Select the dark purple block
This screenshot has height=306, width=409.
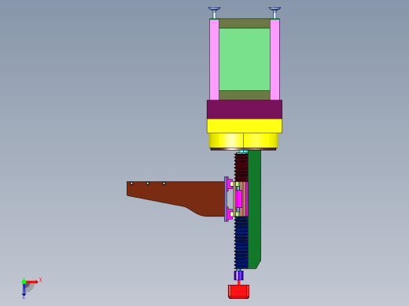tap(245, 109)
